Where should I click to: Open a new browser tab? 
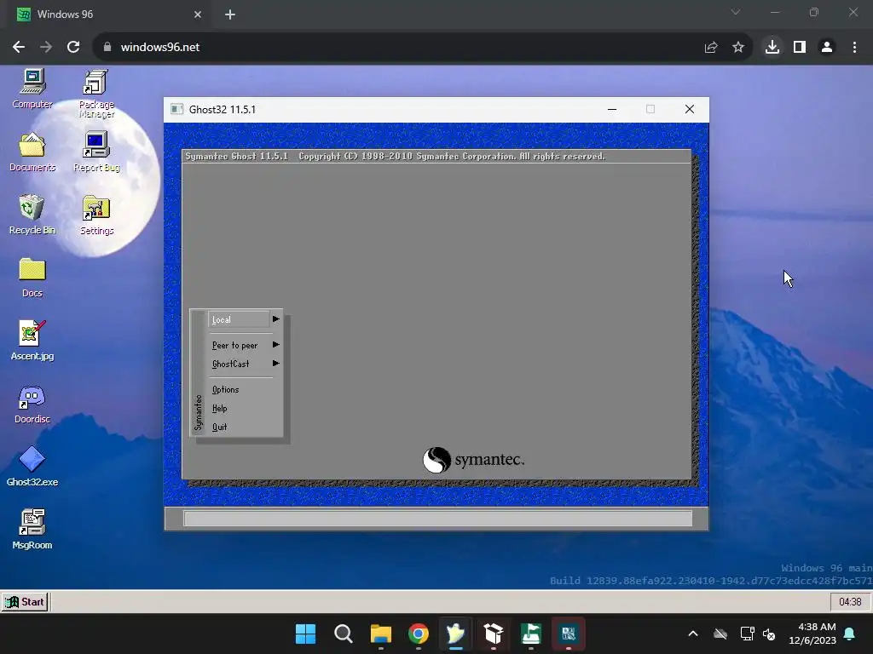tap(230, 14)
